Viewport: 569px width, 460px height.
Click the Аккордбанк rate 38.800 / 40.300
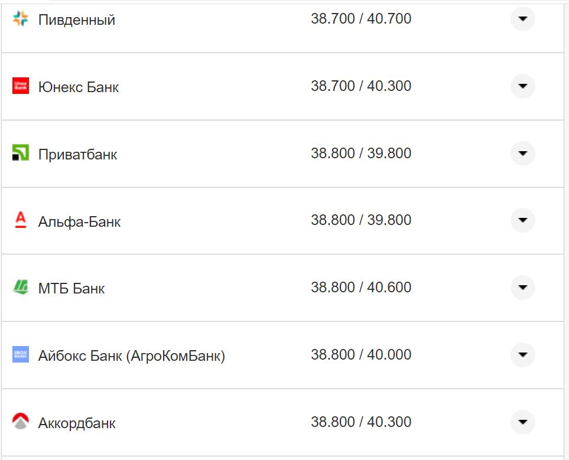pyautogui.click(x=361, y=422)
